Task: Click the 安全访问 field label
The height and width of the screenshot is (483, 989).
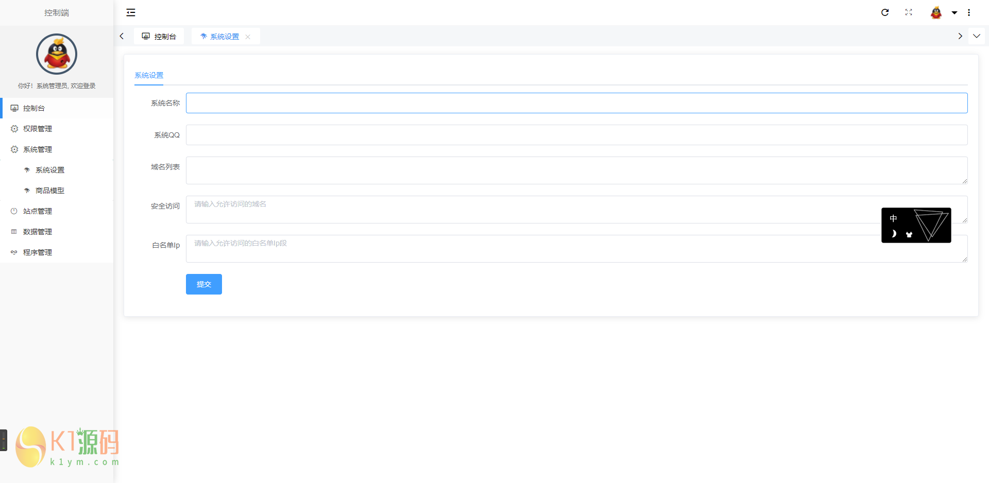Action: click(x=165, y=206)
